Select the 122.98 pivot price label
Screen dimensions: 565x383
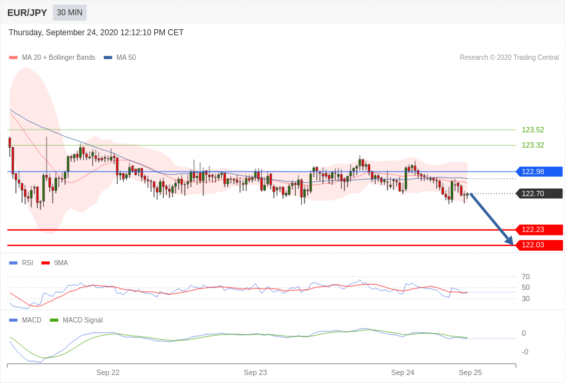(x=540, y=172)
